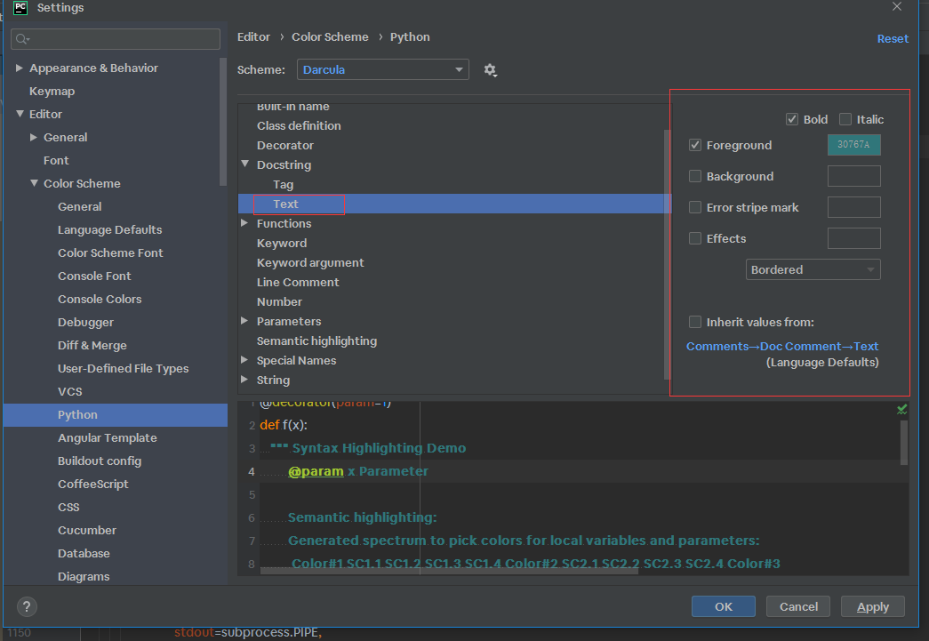This screenshot has width=929, height=641.
Task: Select Color Scheme Font page
Action: [x=110, y=253]
